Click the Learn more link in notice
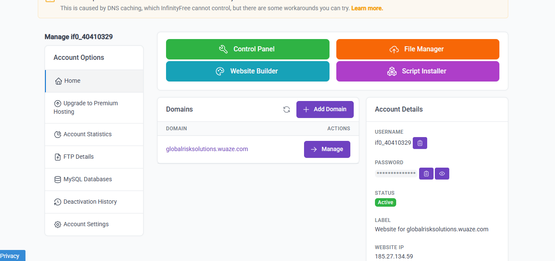This screenshot has width=555, height=261. coord(367,8)
